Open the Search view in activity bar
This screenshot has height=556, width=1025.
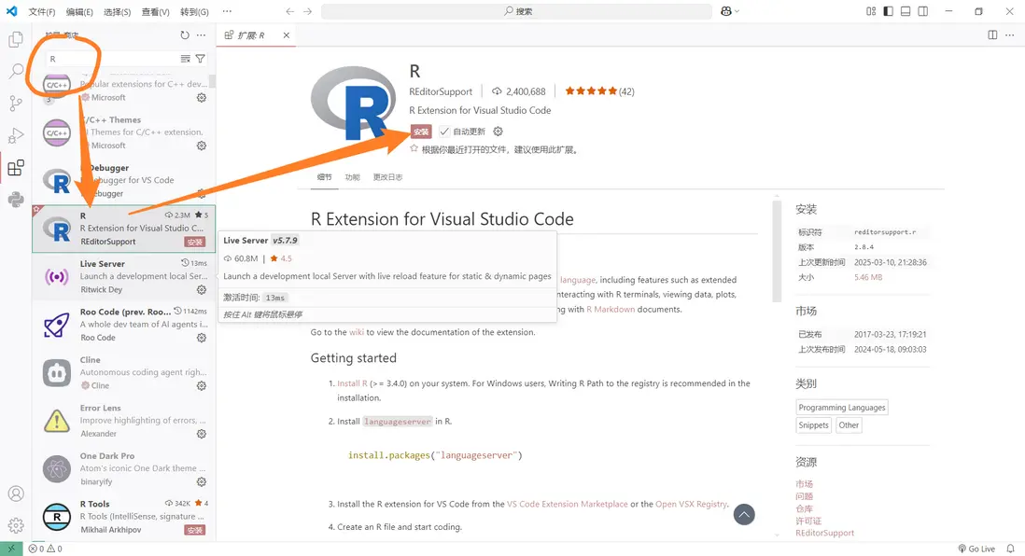click(x=16, y=71)
